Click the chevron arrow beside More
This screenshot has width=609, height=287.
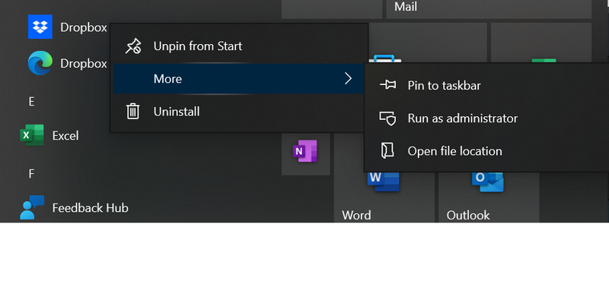348,79
